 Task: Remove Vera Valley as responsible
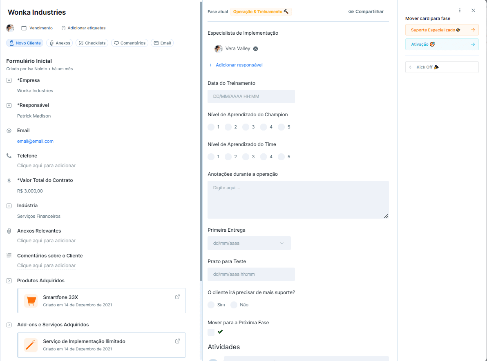tap(255, 49)
